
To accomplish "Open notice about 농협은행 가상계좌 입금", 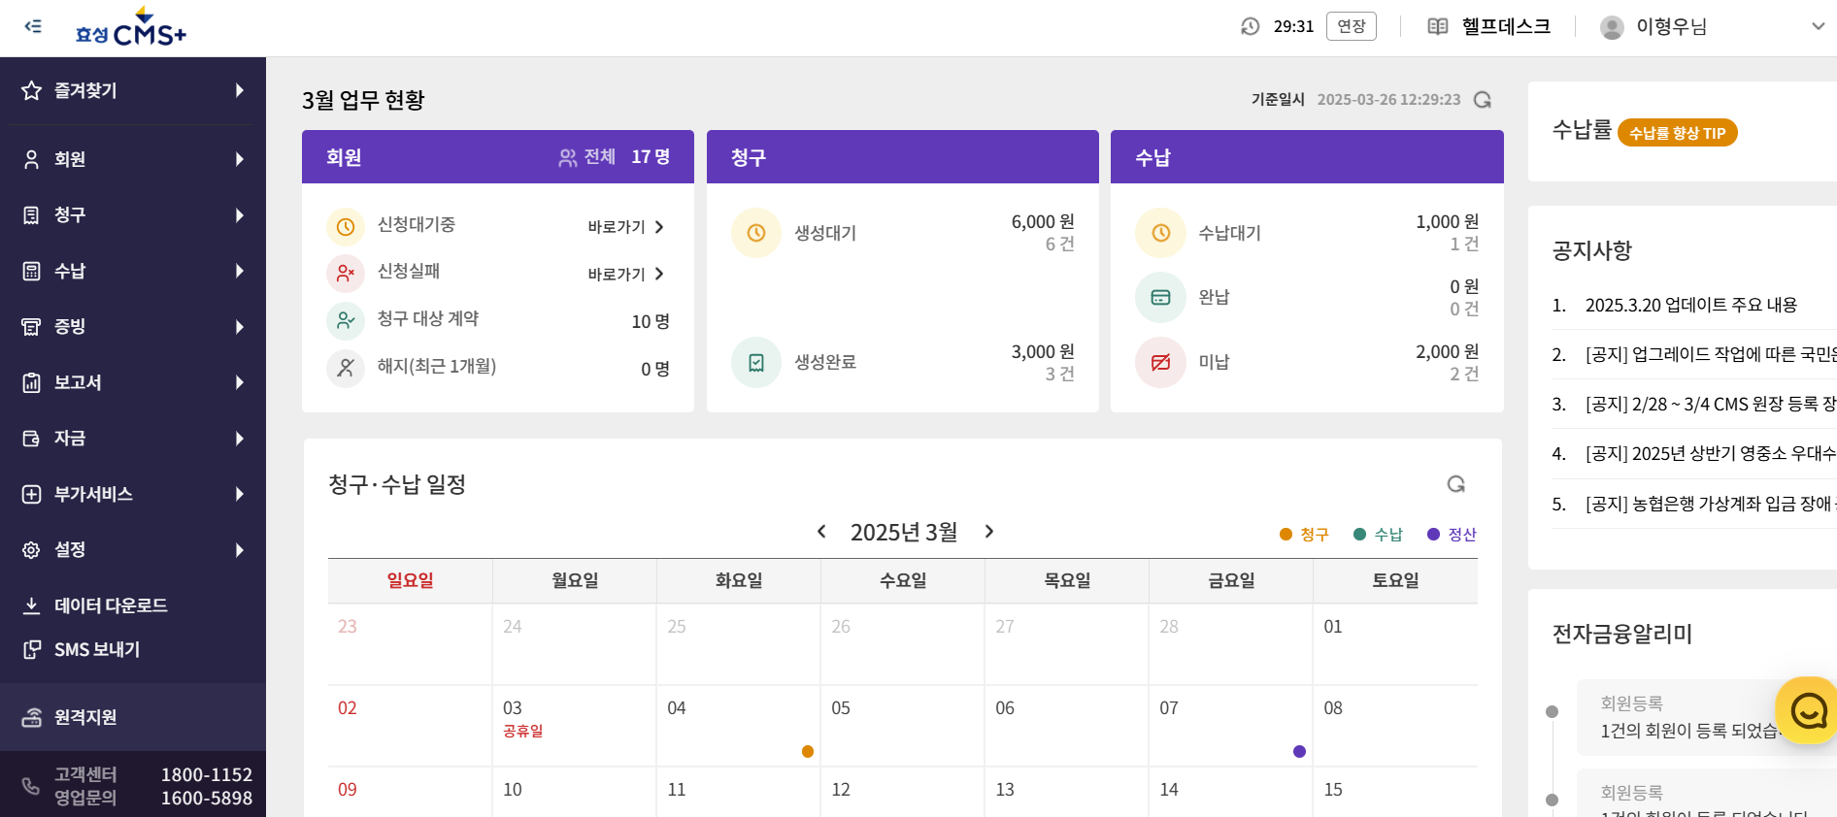I will point(1710,504).
